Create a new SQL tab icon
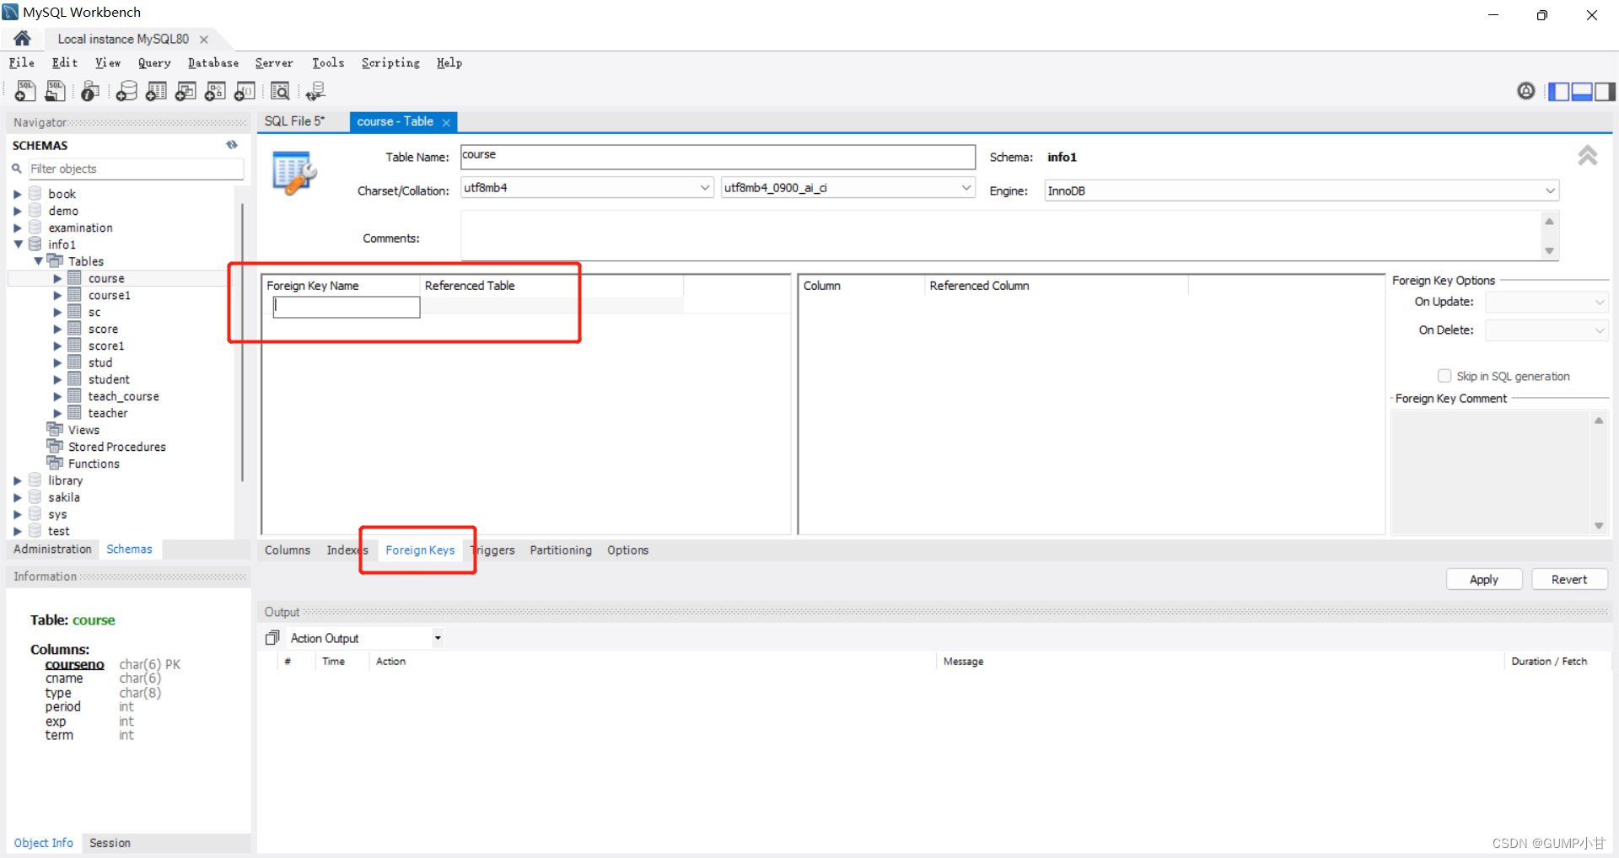Screen dimensions: 1619x858 [x=25, y=91]
